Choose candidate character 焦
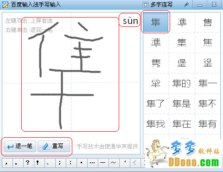Image resolution: width=223 pixels, height=172 pixels. tap(208, 42)
